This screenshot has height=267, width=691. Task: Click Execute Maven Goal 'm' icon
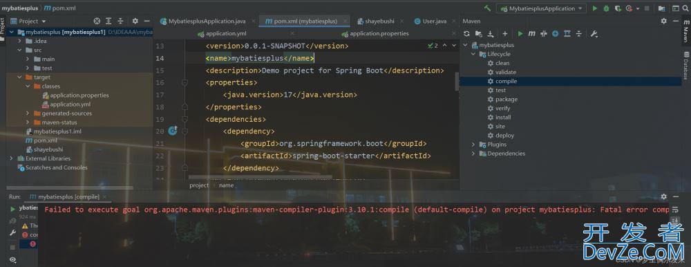pyautogui.click(x=532, y=33)
